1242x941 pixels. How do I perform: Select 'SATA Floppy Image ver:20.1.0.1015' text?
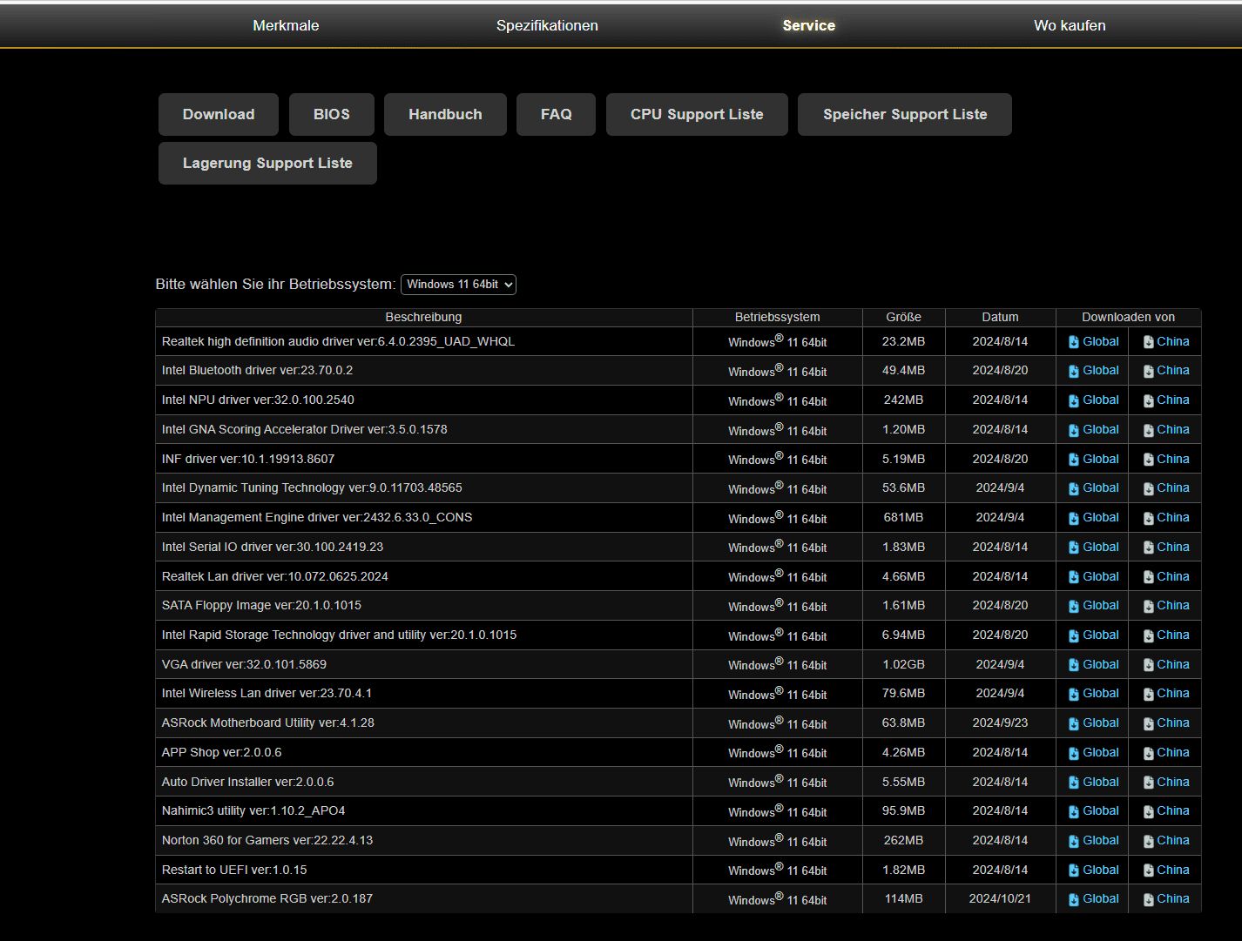coord(261,605)
